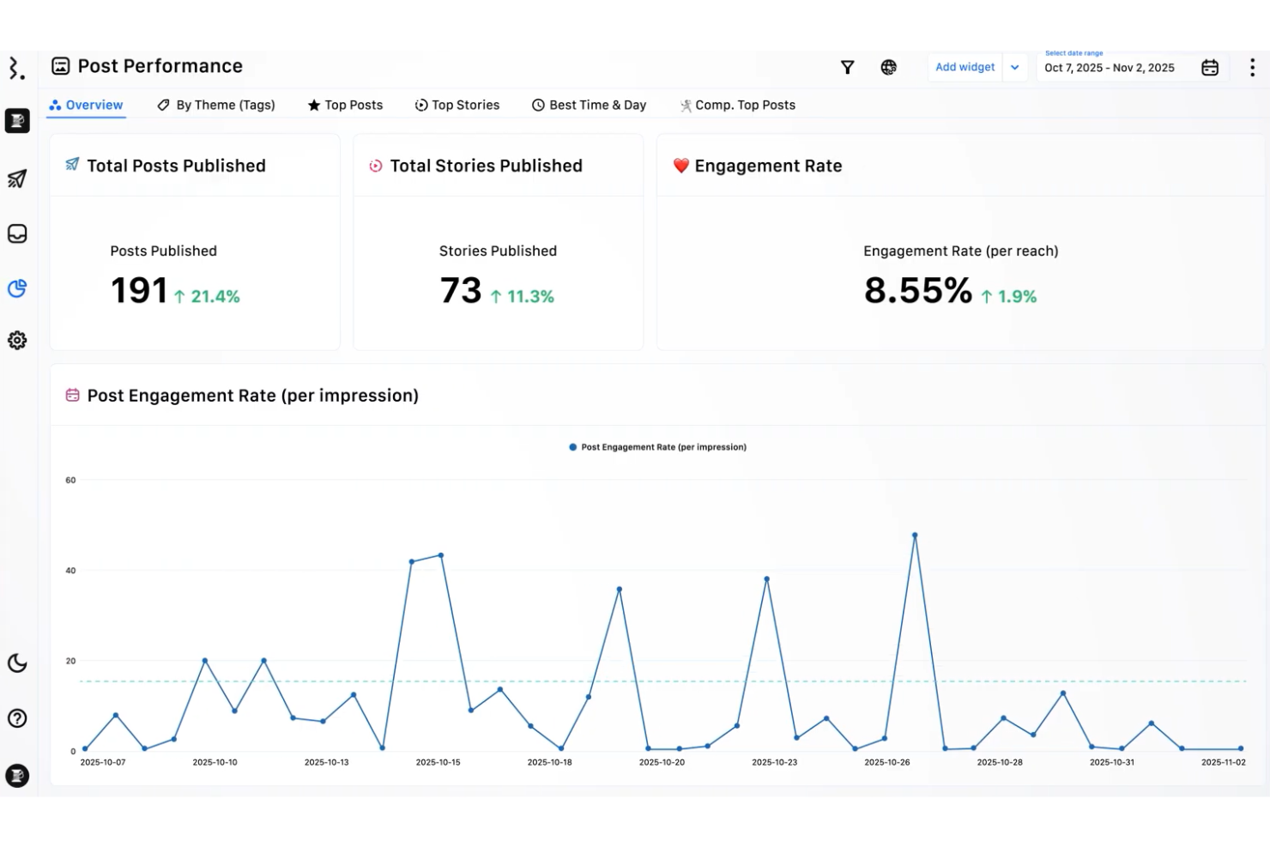Open the paper plane publishing icon in sidebar
Viewport: 1270px width, 847px height.
coord(17,178)
